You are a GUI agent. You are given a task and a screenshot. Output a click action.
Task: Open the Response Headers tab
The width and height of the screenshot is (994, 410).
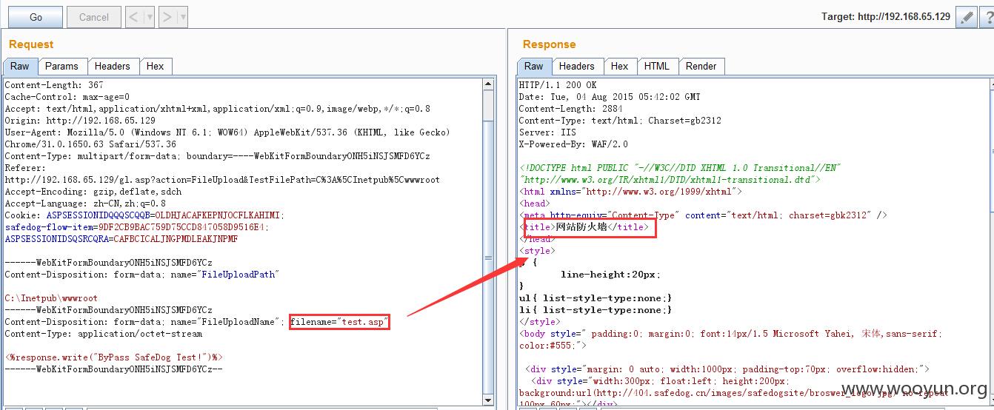coord(576,66)
